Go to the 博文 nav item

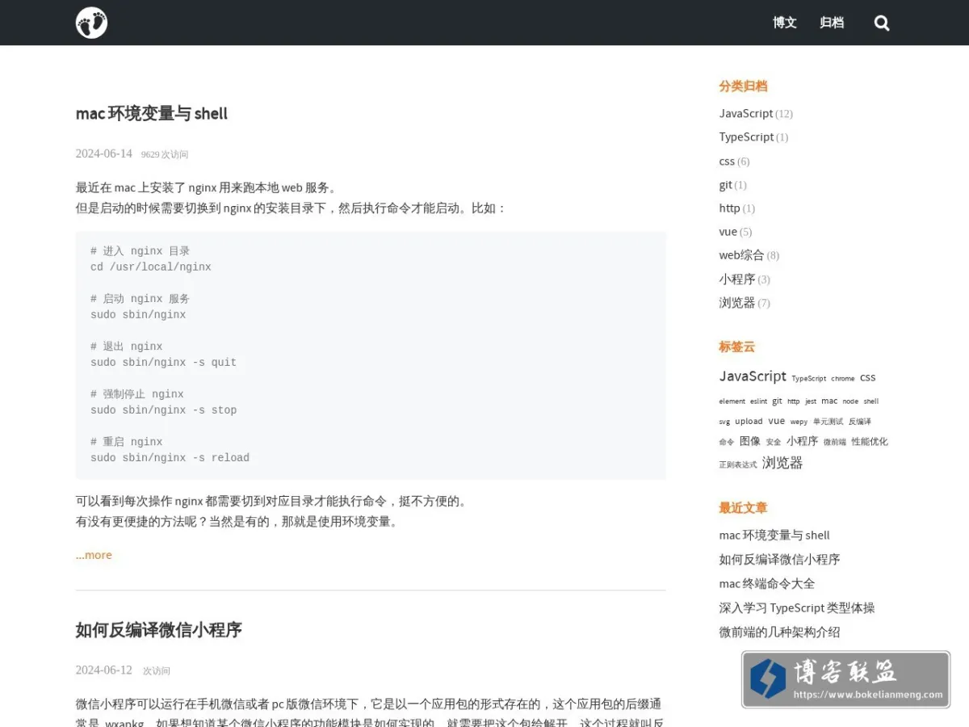785,23
